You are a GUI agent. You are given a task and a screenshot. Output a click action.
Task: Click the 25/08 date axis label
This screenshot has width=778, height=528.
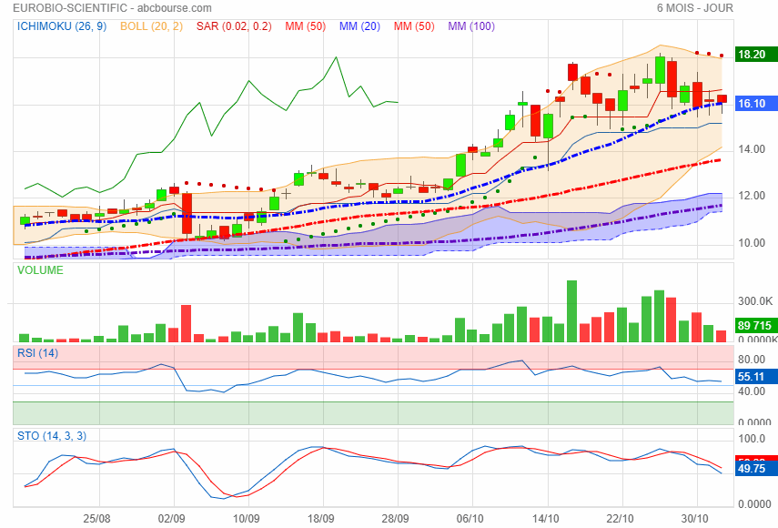click(96, 519)
